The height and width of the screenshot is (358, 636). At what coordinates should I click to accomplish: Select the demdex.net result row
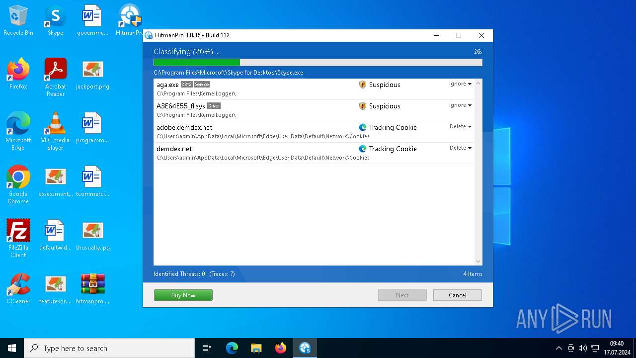click(x=314, y=153)
